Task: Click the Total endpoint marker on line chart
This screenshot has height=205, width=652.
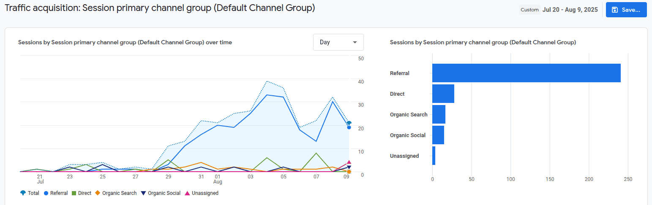Action: coord(349,123)
